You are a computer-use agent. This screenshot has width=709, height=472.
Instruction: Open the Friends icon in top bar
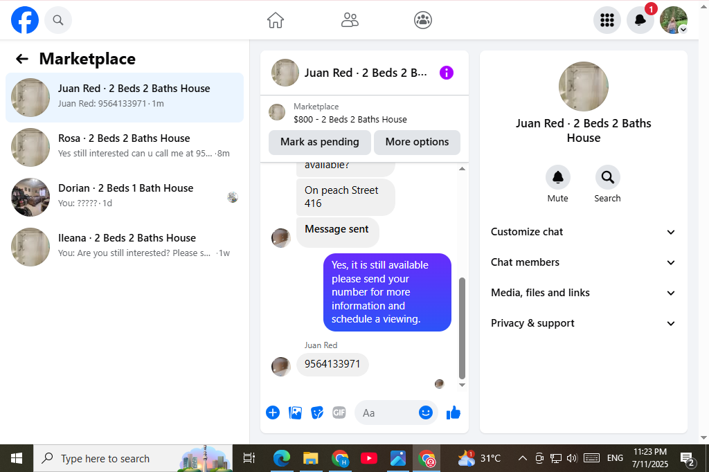point(350,20)
